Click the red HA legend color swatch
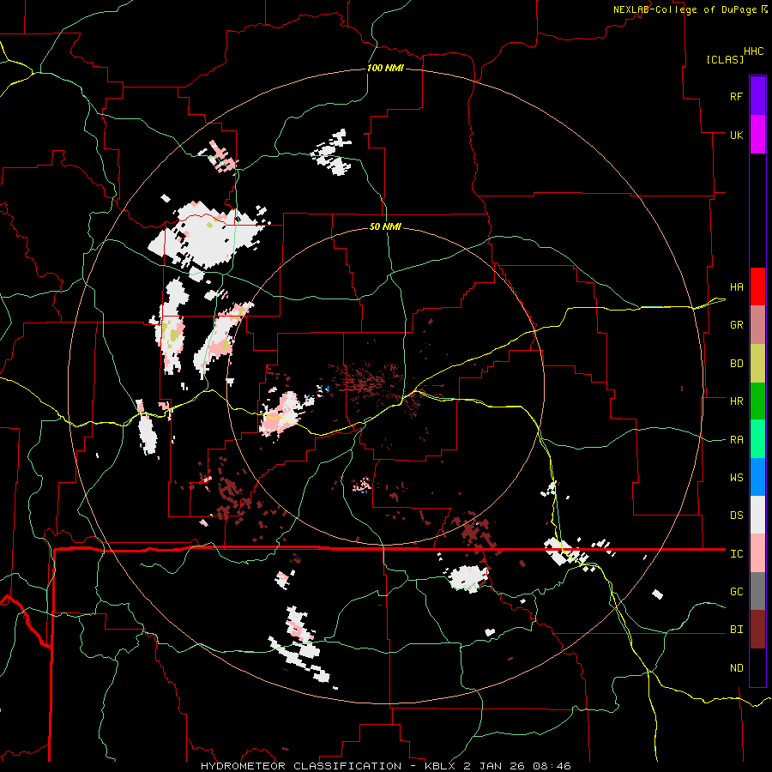Image resolution: width=772 pixels, height=772 pixels. (757, 286)
